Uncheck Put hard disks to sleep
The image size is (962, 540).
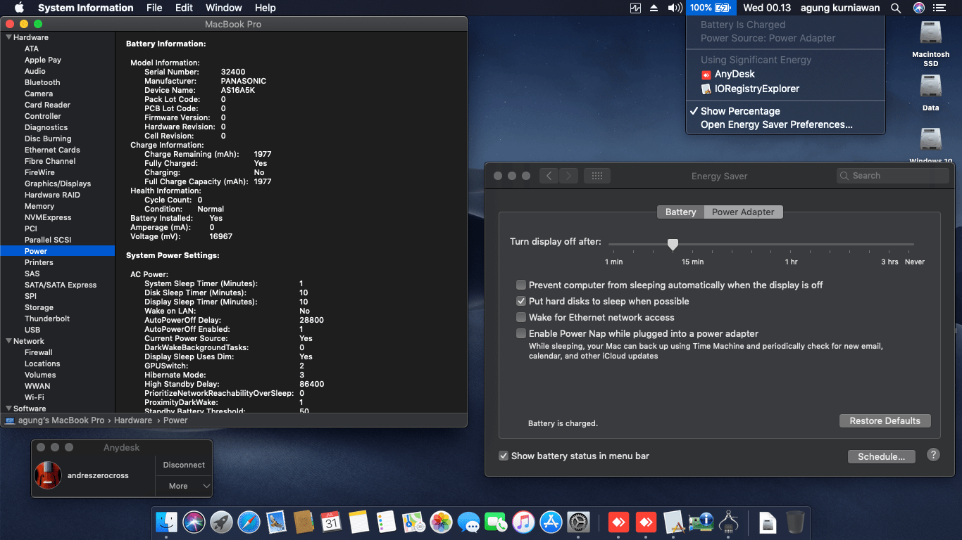(521, 301)
